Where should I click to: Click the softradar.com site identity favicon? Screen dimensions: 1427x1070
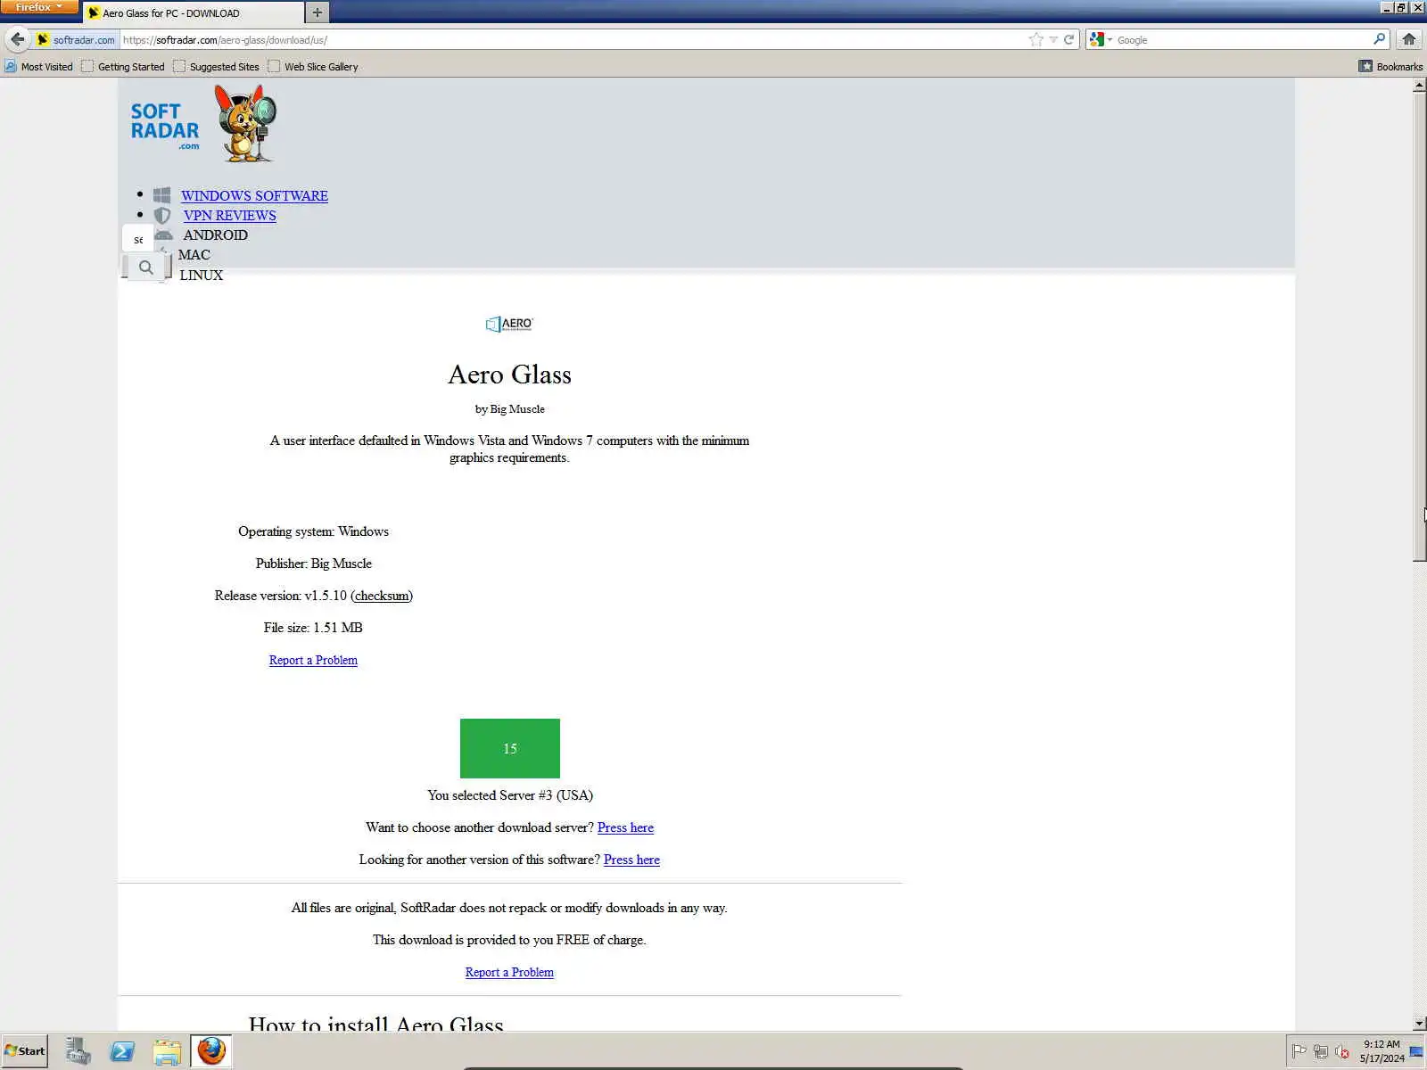click(42, 39)
